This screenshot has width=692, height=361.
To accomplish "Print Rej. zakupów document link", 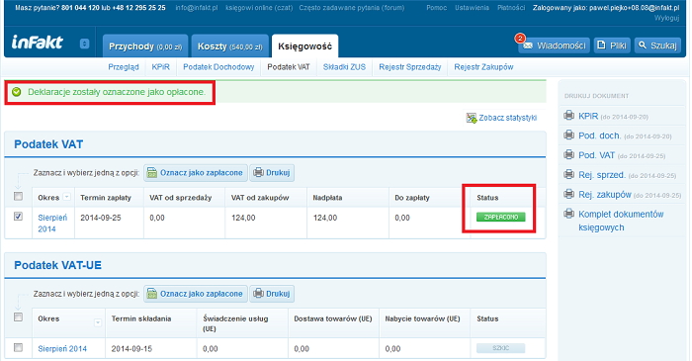I will tap(605, 195).
